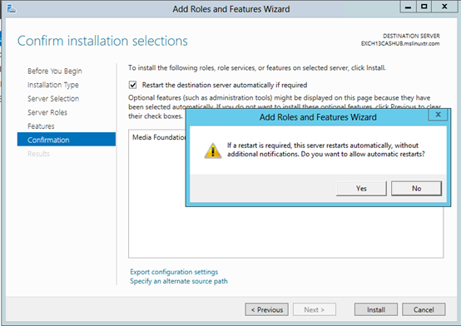Image resolution: width=461 pixels, height=326 pixels.
Task: Click the Server Manager icon in title bar
Action: click(x=11, y=8)
